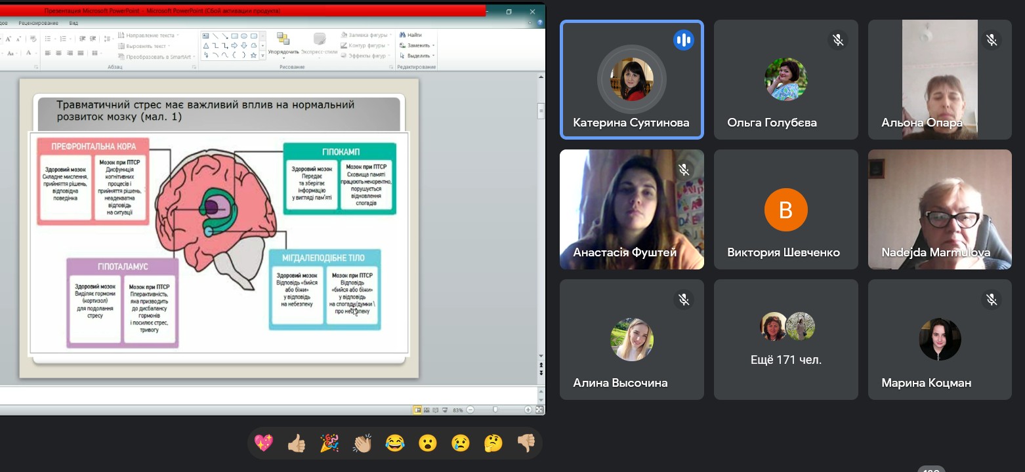
Task: React with the clapping hands emoji
Action: point(362,443)
